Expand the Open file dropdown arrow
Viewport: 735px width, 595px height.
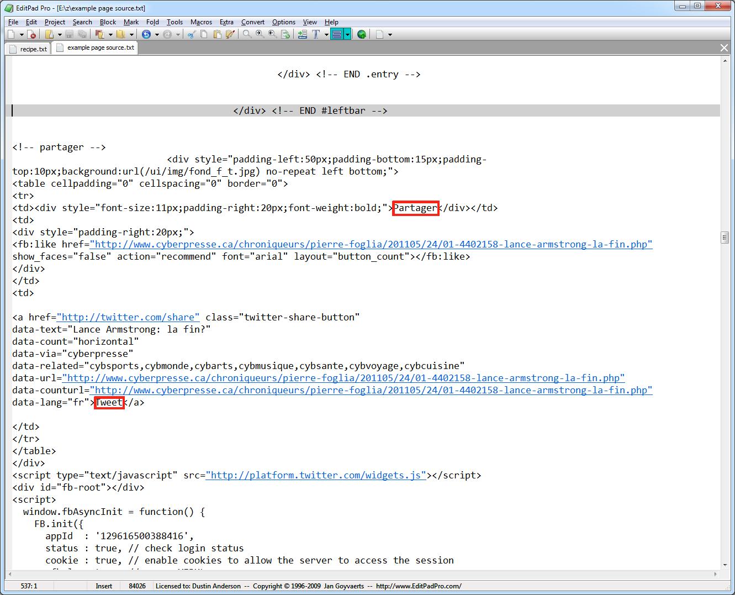tap(59, 34)
